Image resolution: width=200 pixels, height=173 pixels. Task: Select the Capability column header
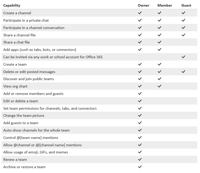pos(12,6)
